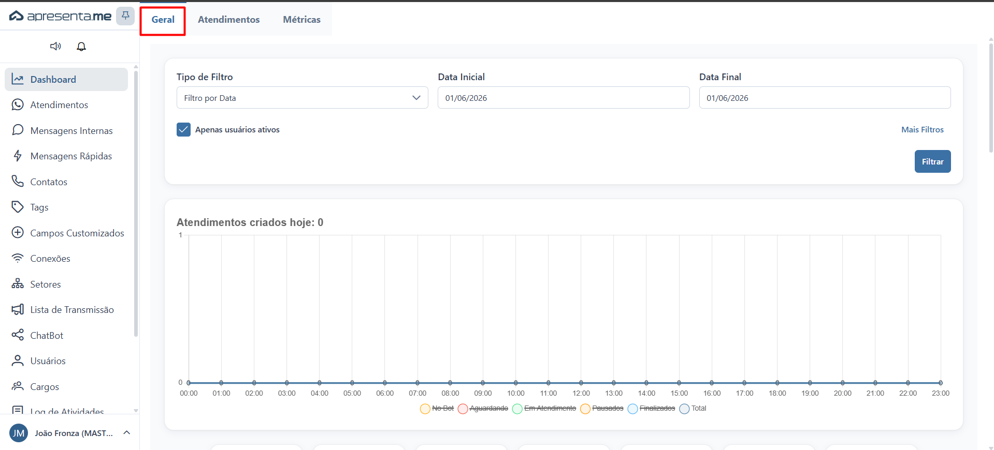Switch to the Métricas tab

pos(301,20)
